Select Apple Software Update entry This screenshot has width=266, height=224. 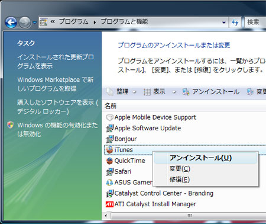point(148,128)
